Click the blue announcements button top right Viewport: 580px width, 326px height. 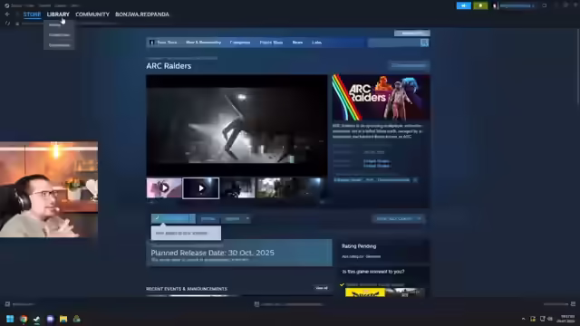(x=463, y=5)
